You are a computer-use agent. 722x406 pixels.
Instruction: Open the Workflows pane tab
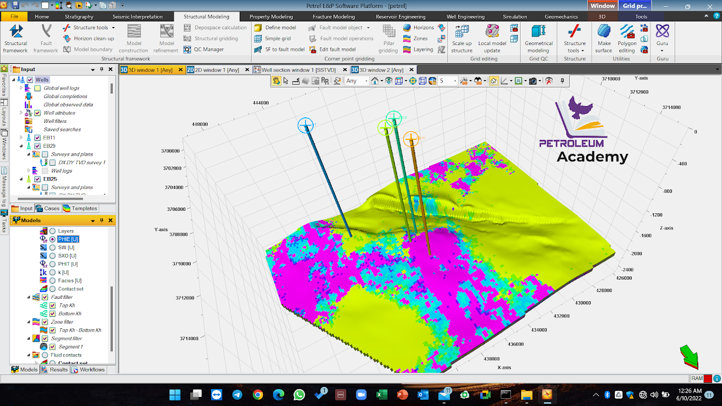(88, 369)
